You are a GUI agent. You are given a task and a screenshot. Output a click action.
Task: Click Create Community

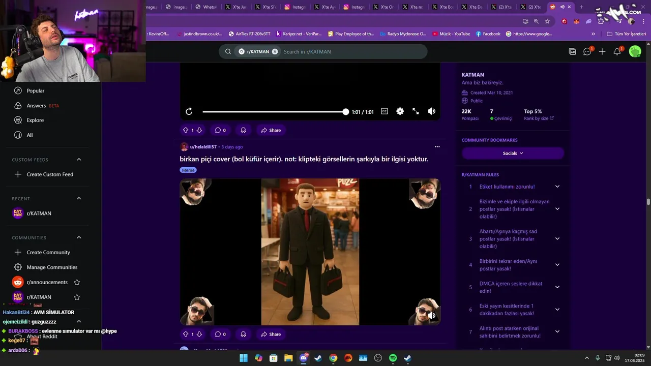[47, 252]
